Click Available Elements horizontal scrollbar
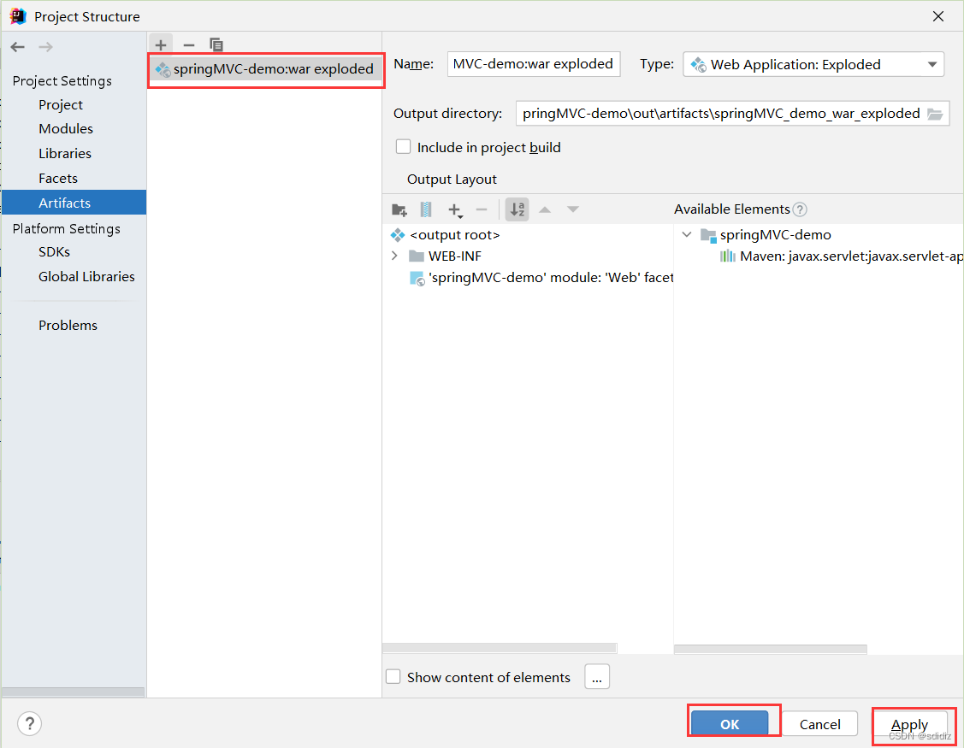The image size is (964, 748). click(771, 649)
